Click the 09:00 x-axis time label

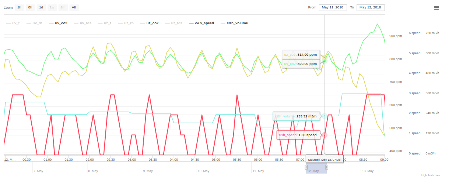coord(384,160)
